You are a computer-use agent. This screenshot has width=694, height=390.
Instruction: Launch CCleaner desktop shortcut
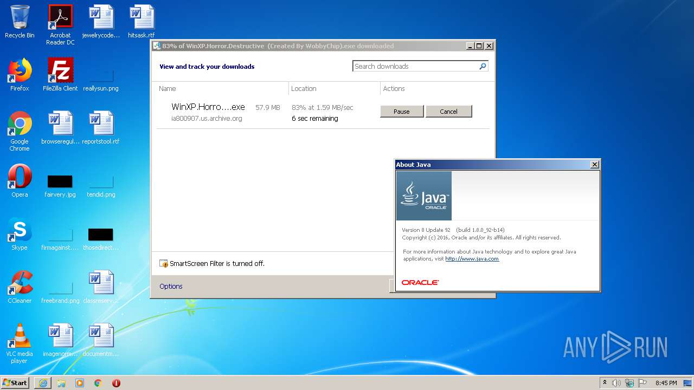click(x=20, y=287)
